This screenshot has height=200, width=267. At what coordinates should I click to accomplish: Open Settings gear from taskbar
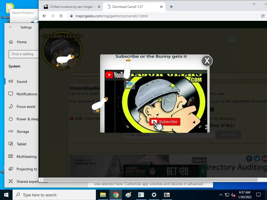154,195
